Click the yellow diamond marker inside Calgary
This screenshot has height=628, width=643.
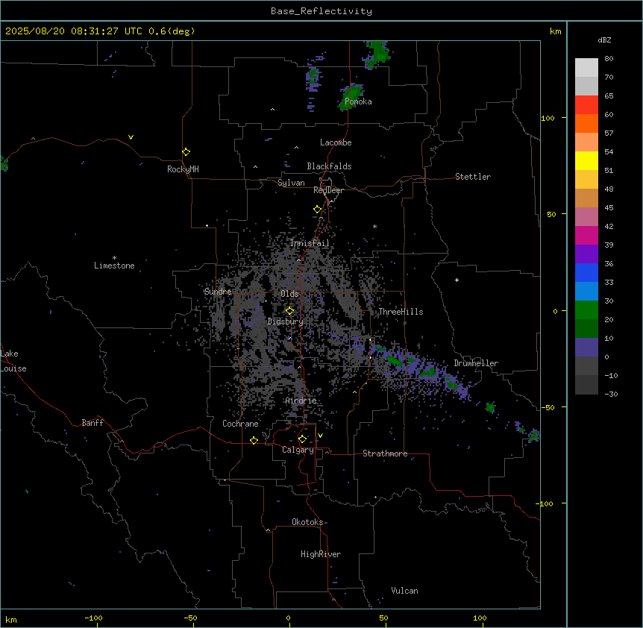coord(302,439)
